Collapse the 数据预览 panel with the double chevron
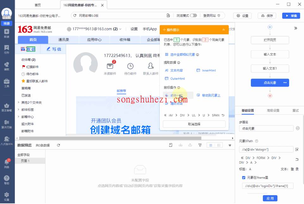 tap(230, 145)
